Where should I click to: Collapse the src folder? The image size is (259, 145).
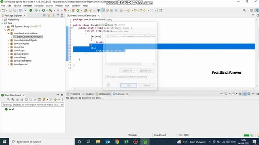(5, 30)
